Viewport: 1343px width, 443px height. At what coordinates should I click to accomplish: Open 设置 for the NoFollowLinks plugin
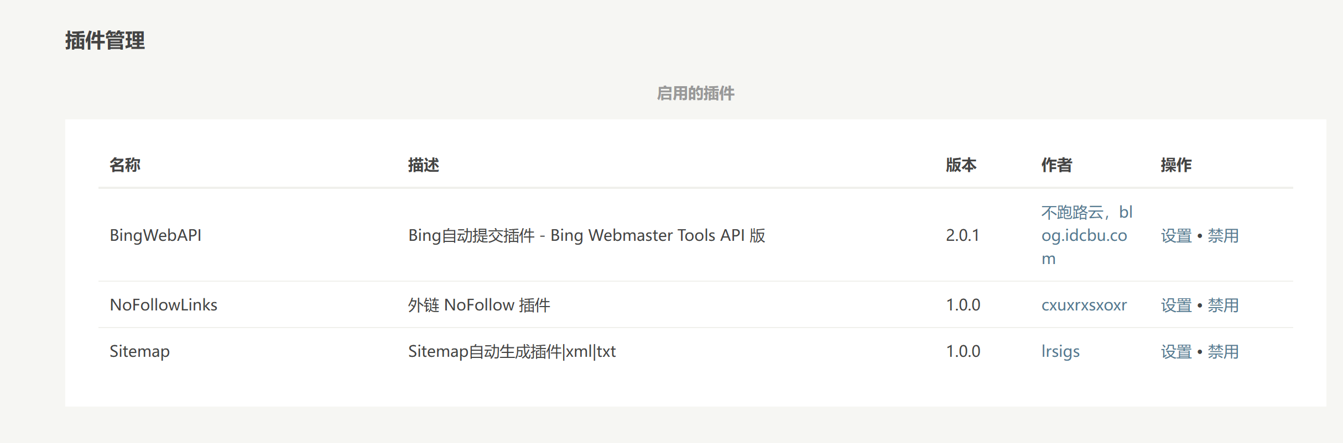[1176, 305]
